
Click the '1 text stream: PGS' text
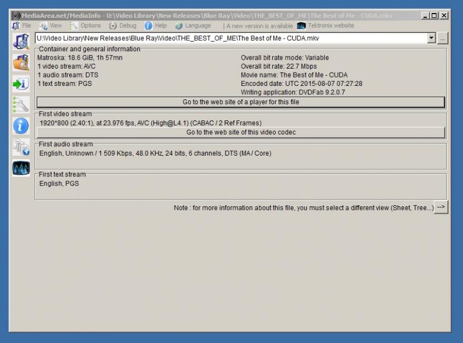coord(64,84)
